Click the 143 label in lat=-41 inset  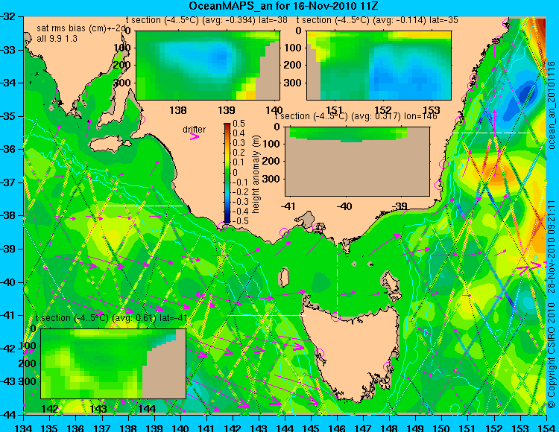point(98,408)
